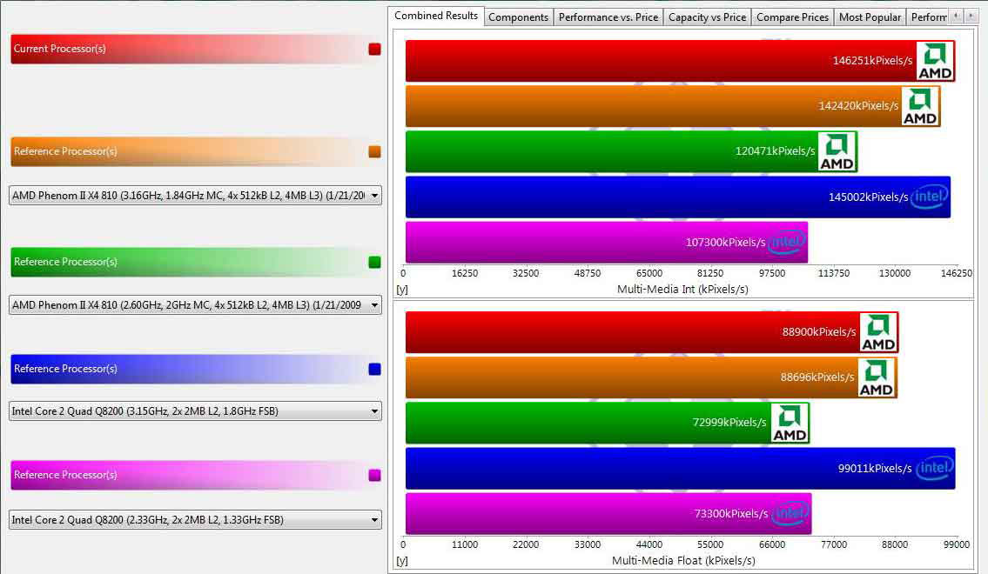Viewport: 988px width, 574px height.
Task: Click the orange Reference Processor color swatch
Action: (375, 151)
